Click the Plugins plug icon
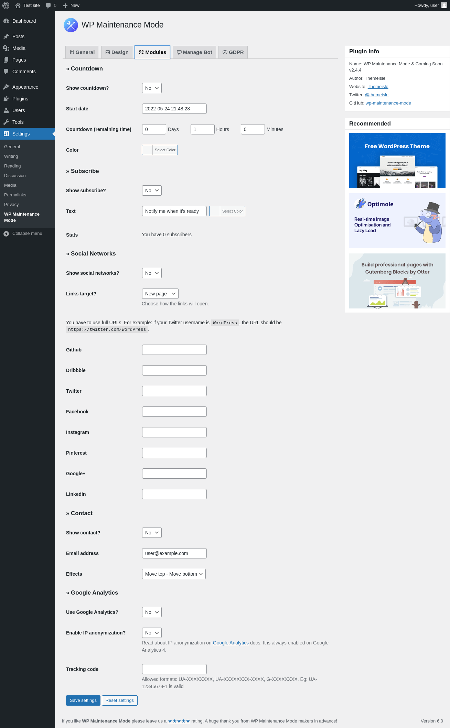This screenshot has width=450, height=728. [x=6, y=99]
